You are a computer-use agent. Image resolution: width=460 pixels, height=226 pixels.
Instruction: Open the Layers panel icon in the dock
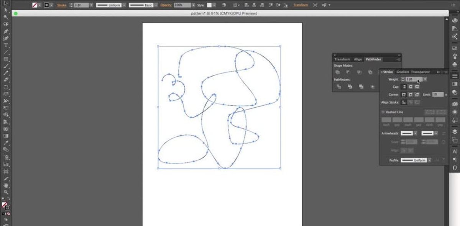[x=455, y=132]
